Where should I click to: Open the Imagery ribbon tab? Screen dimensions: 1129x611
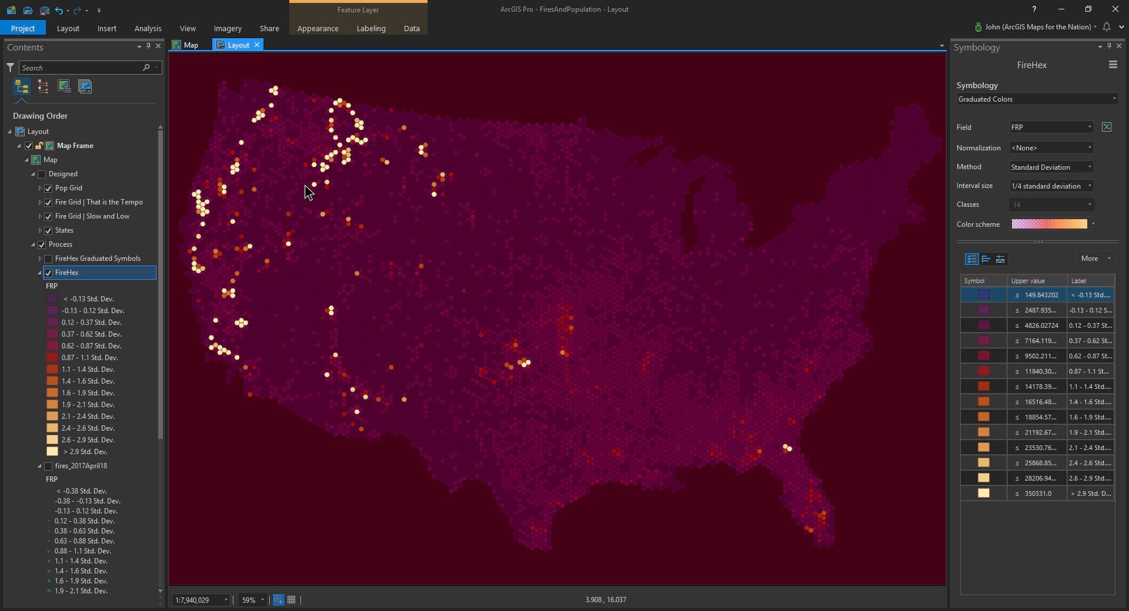coord(228,28)
